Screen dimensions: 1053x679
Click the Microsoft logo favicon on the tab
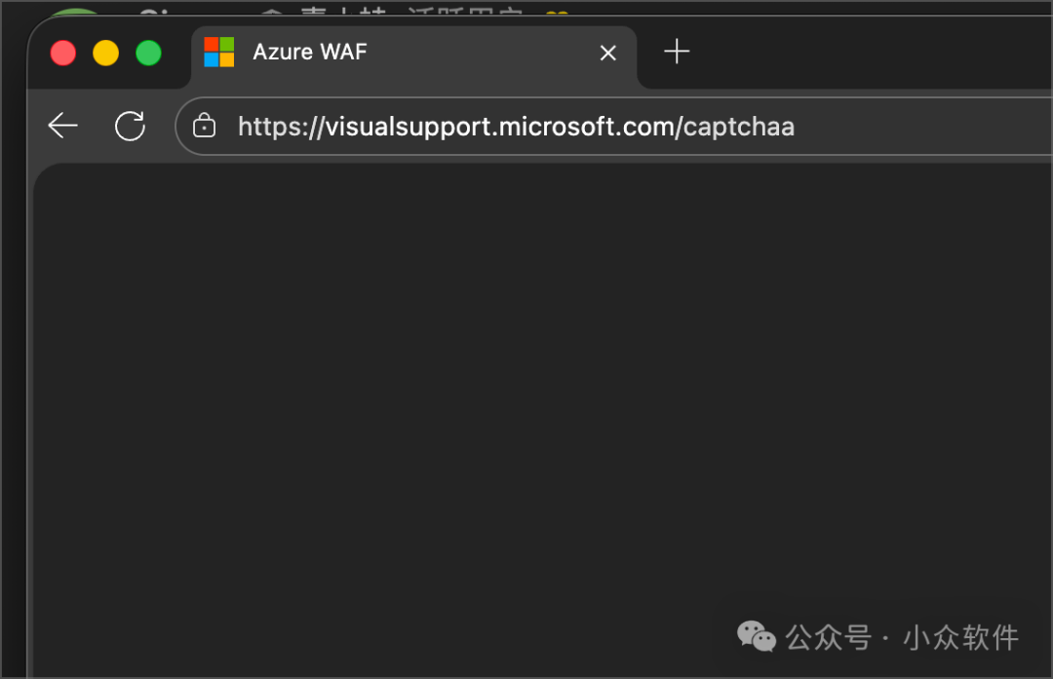click(218, 53)
